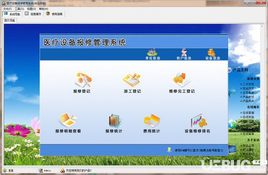This screenshot has width=268, height=175.
Task: Open 设备维修排名 chart icon
Action: [199, 121]
